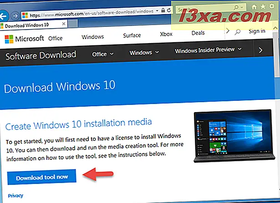Close the Download Windows 10 tab
280x203 pixels.
point(64,24)
